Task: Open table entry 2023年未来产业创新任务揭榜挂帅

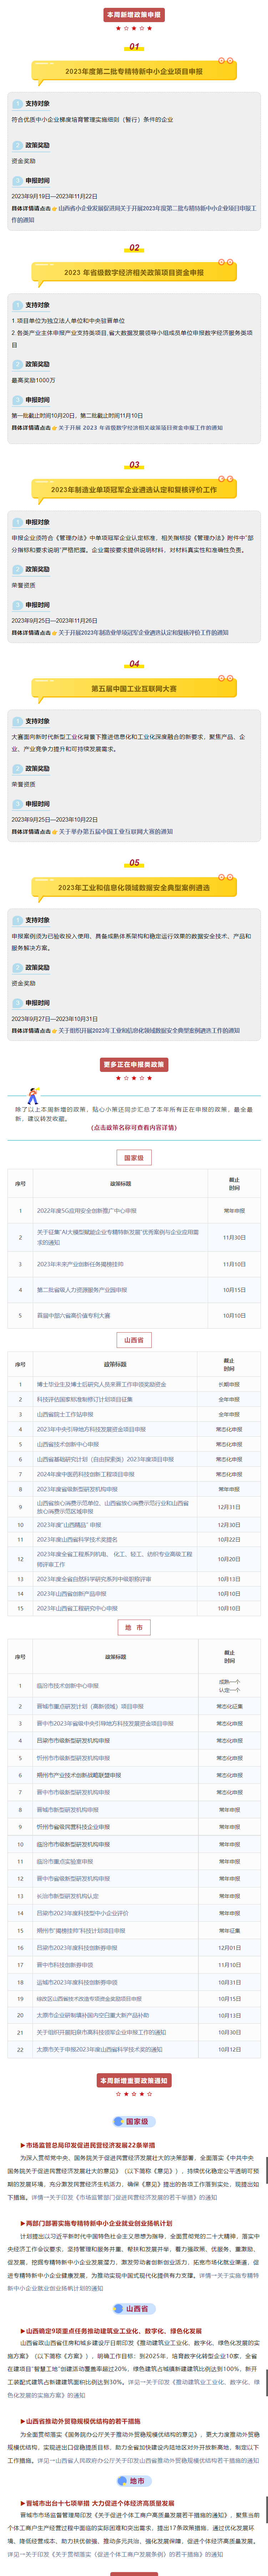Action: pos(80,1264)
